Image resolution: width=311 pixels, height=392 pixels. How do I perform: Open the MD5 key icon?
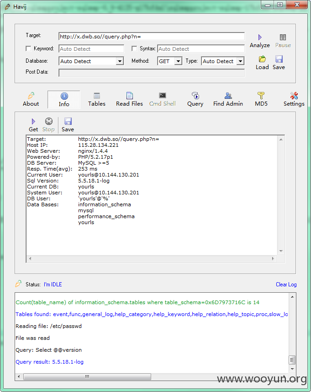pyautogui.click(x=261, y=96)
